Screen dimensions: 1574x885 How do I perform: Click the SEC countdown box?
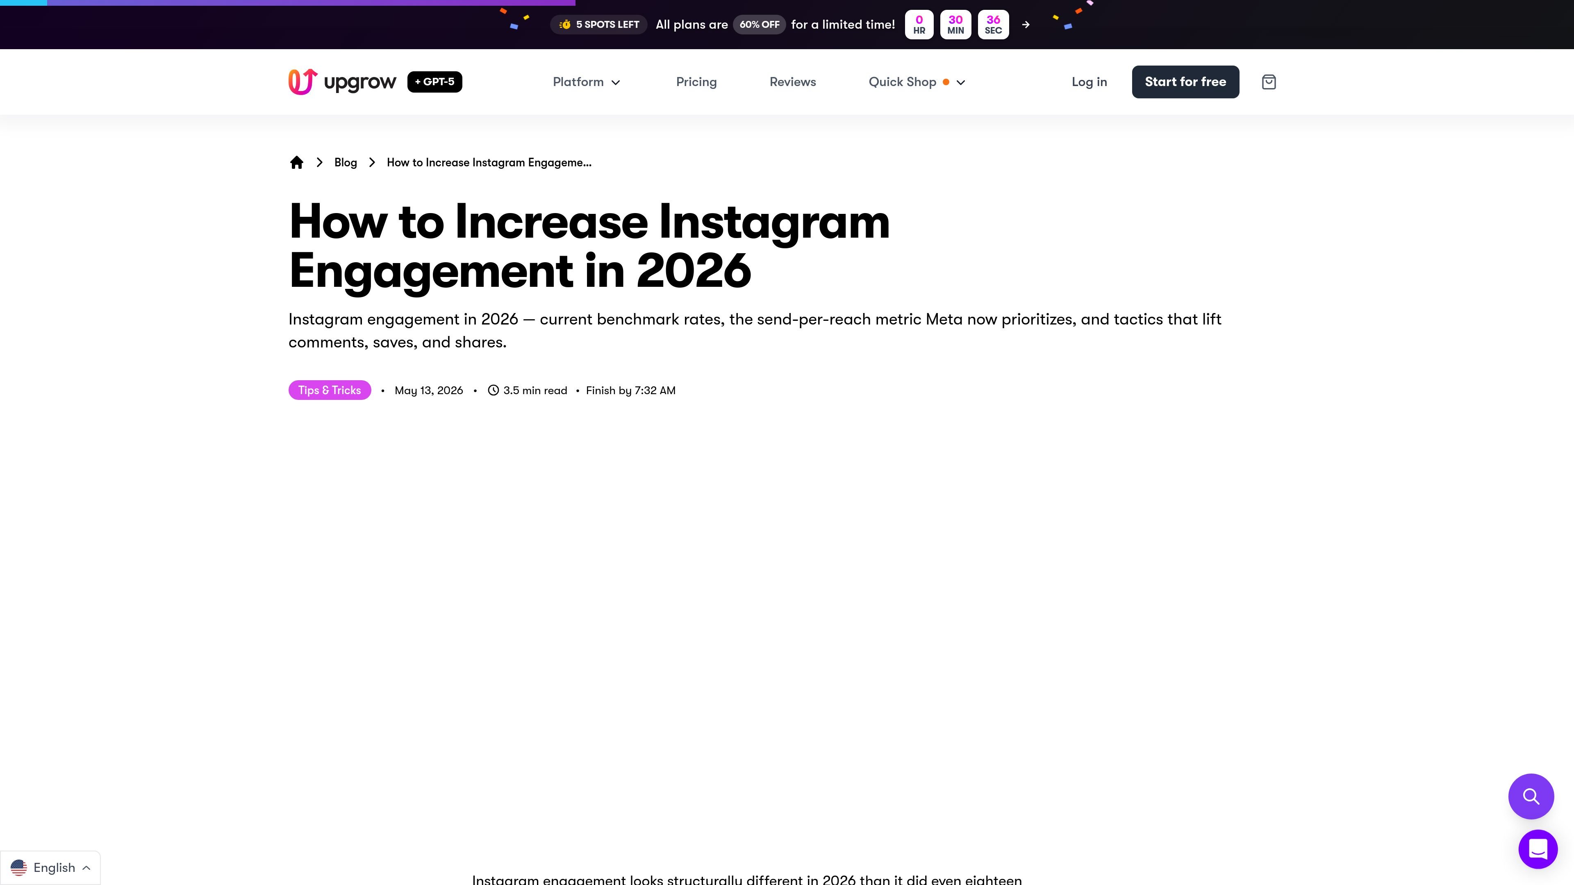993,25
